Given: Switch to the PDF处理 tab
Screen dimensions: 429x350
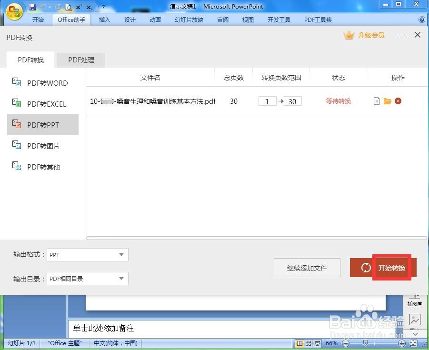Looking at the screenshot, I should (x=81, y=60).
